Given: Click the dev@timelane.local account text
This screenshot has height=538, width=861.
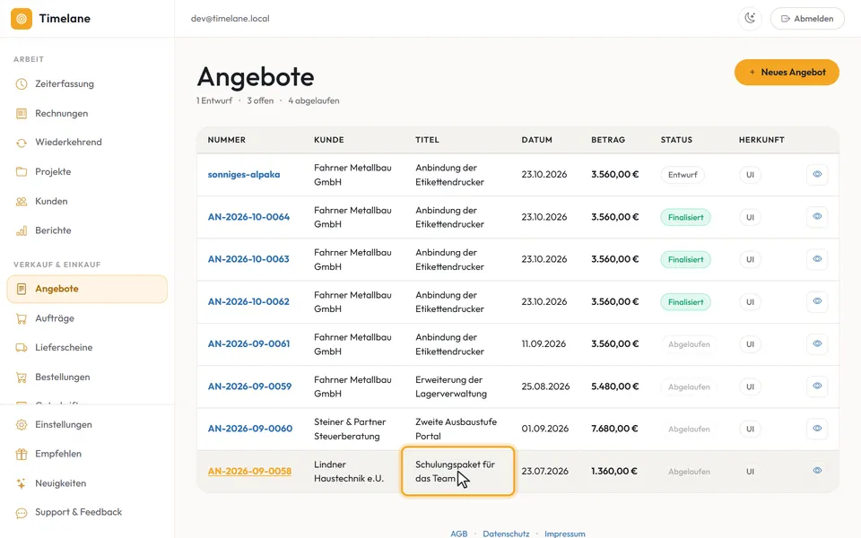Looking at the screenshot, I should point(230,19).
